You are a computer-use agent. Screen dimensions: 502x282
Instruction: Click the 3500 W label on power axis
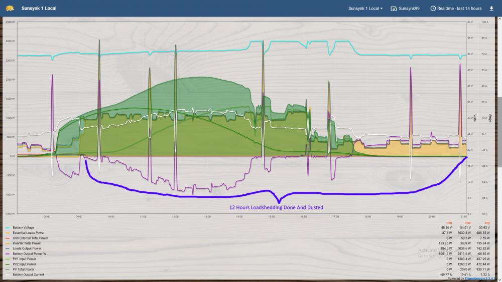coord(10,22)
